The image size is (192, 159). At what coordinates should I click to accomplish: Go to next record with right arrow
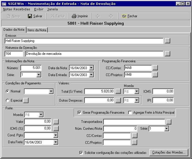111,16
